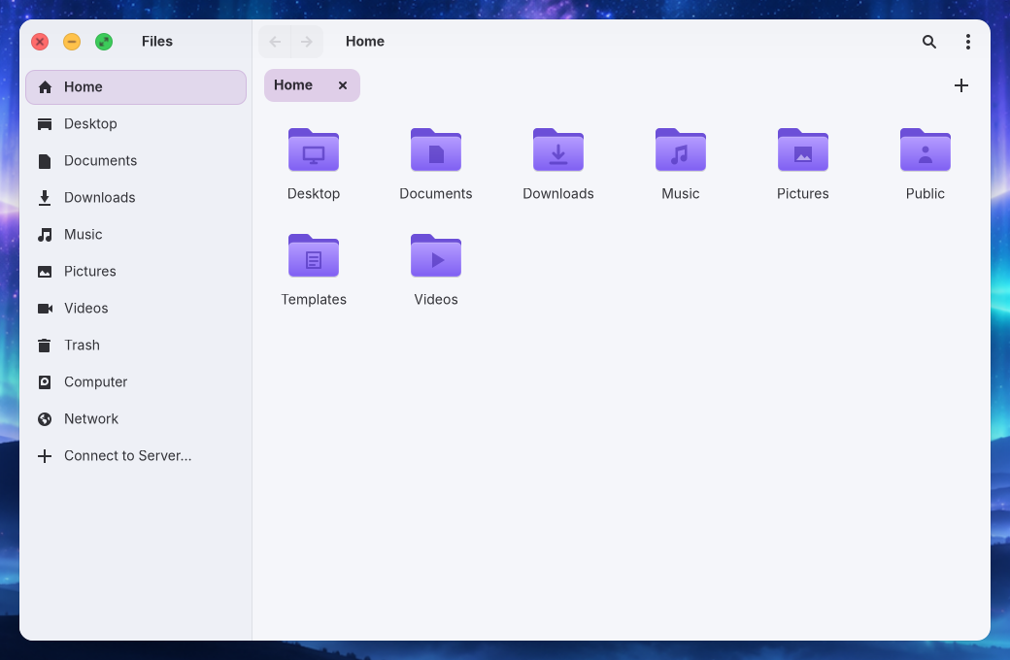
Task: Switch to the Home tab
Action: tap(312, 85)
